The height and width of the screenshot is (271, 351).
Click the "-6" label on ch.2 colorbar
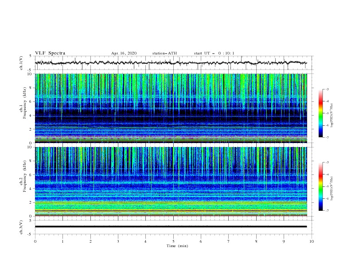coord(327,198)
